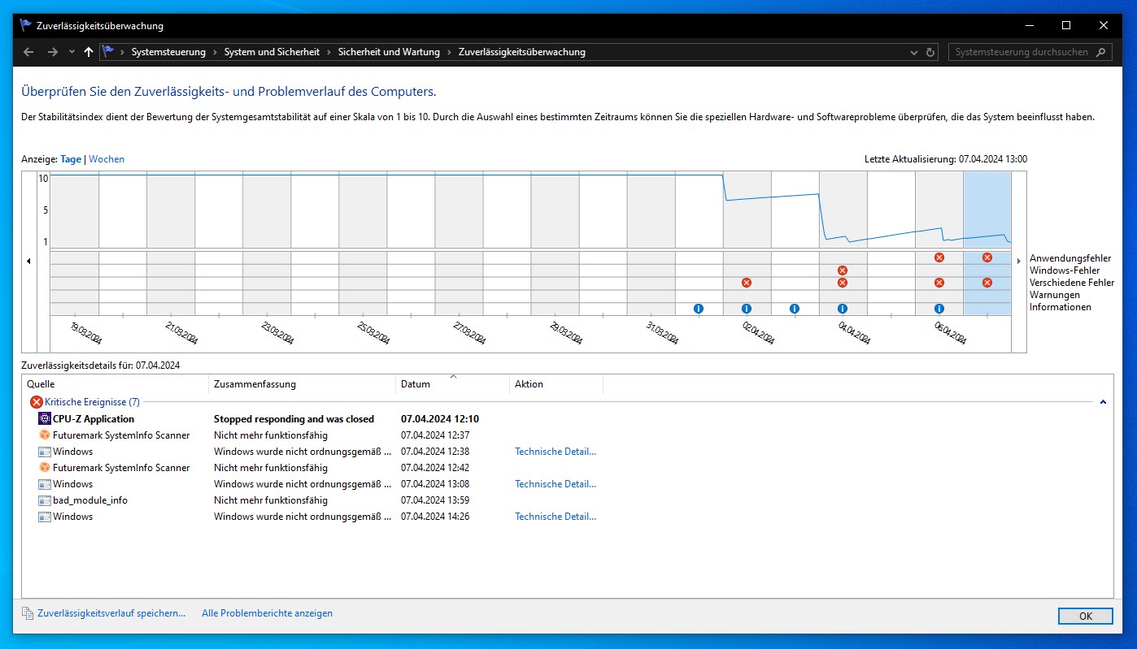Open the System und Sicherheit breadcrumb

272,52
